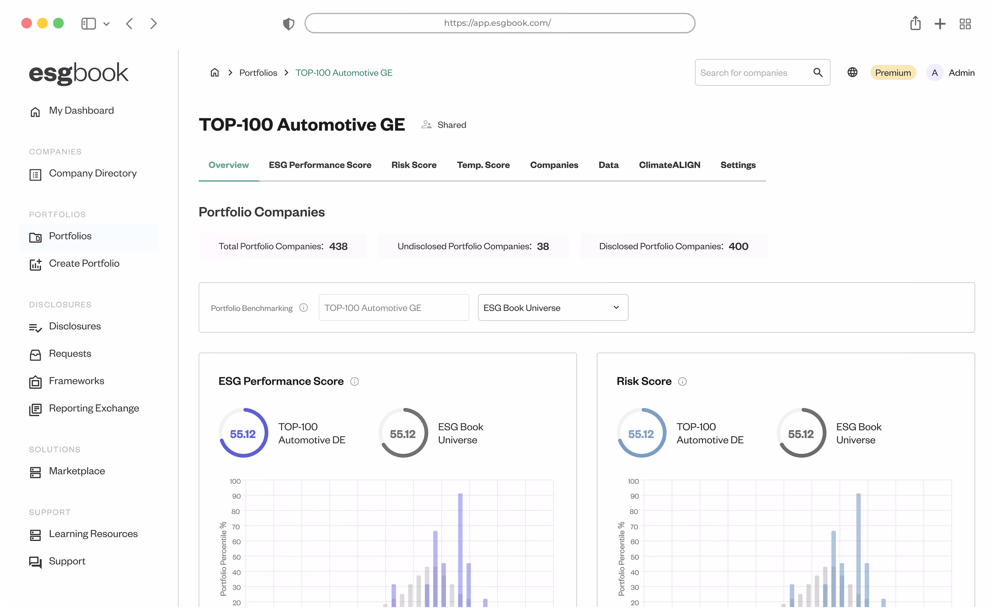This screenshot has height=608, width=996.
Task: Click browser share icon
Action: tap(915, 23)
